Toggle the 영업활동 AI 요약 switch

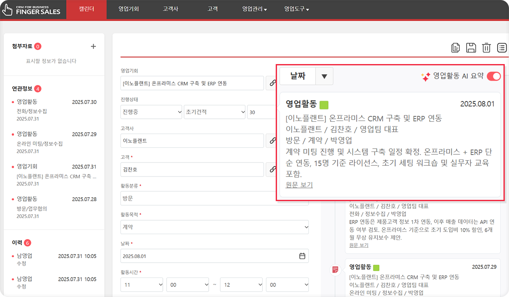coord(494,76)
